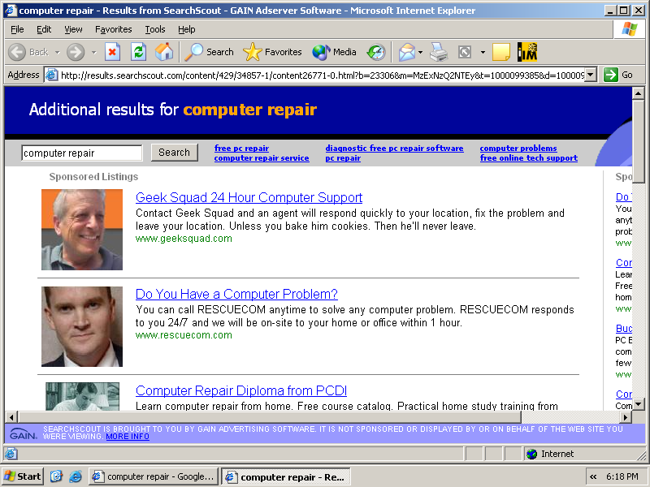The image size is (650, 487).
Task: Click the Internet security zone indicator
Action: (x=551, y=454)
